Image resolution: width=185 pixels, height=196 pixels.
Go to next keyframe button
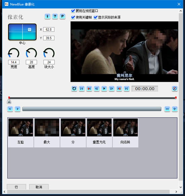tap(119, 89)
